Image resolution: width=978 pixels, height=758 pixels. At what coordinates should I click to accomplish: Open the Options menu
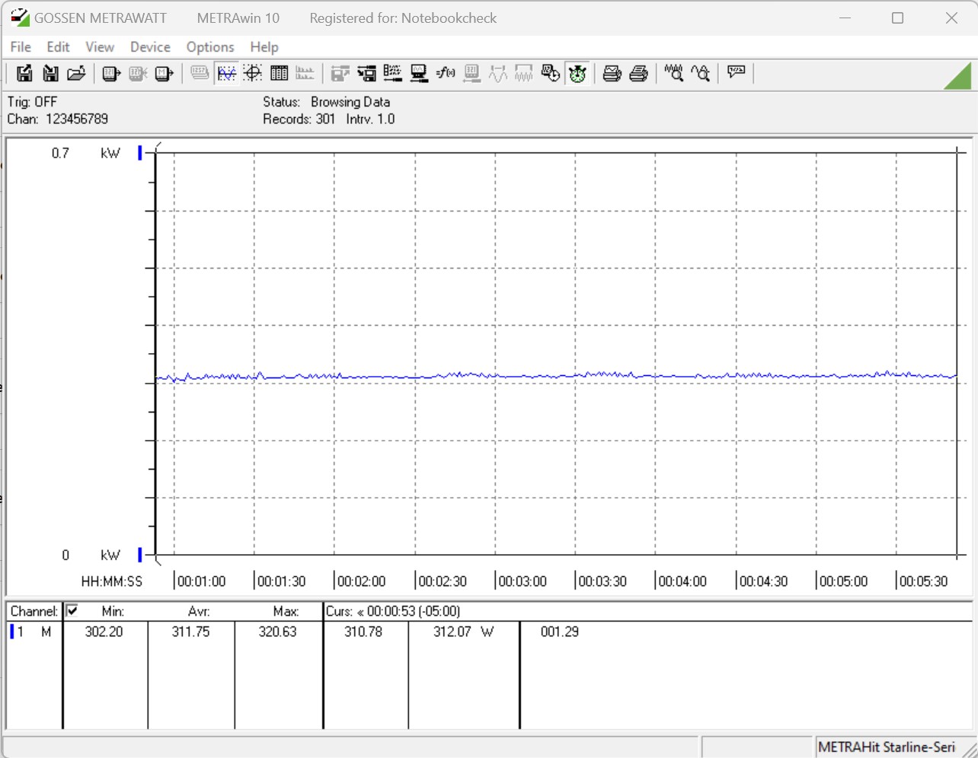tap(210, 47)
